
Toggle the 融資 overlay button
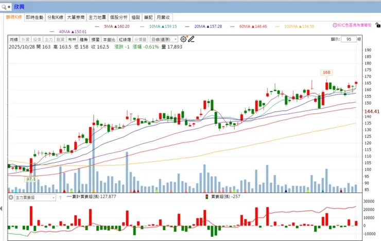coord(61,39)
